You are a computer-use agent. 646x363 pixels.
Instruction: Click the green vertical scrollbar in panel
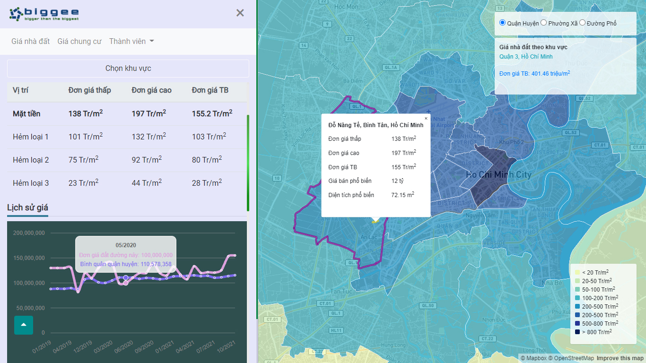248,163
